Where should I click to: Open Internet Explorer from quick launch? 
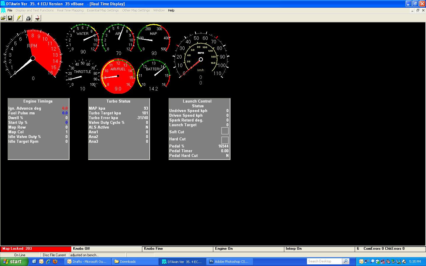point(48,262)
